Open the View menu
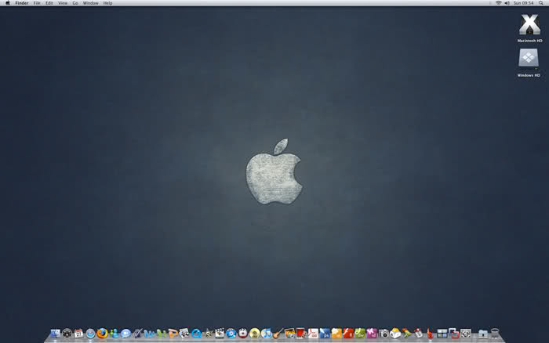This screenshot has width=549, height=343. coord(63,3)
